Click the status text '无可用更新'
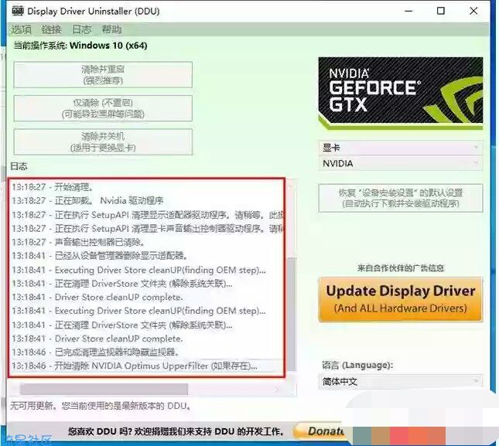The width and height of the screenshot is (499, 446). pyautogui.click(x=101, y=406)
